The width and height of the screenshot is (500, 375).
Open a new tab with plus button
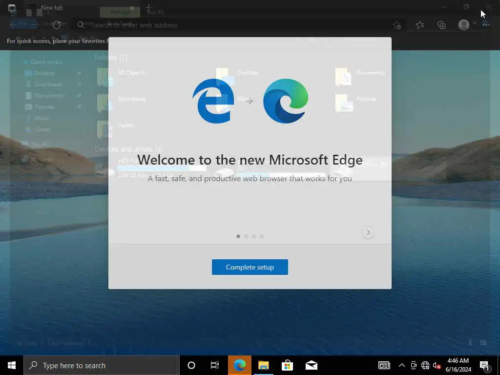point(149,8)
